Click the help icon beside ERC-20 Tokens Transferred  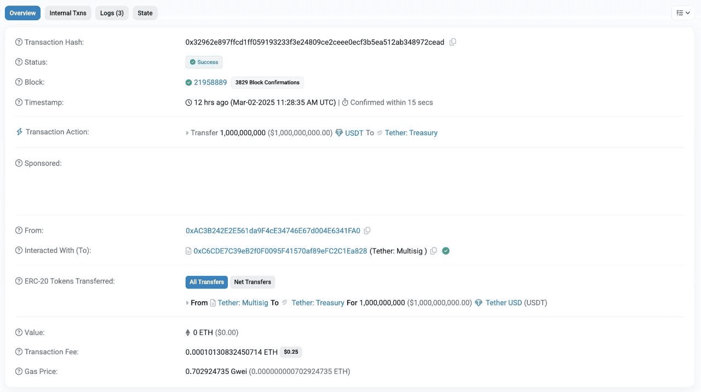click(x=19, y=281)
